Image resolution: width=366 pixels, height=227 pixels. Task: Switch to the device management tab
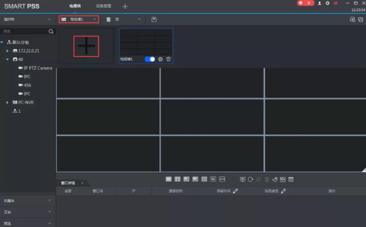103,6
